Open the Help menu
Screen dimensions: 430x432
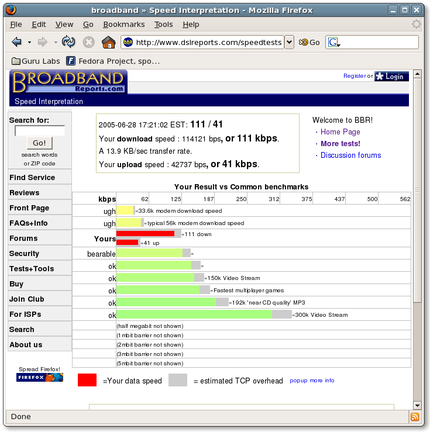191,25
